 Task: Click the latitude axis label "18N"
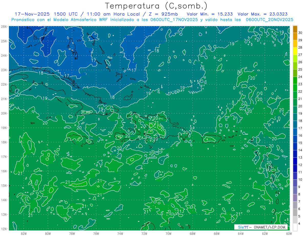pyautogui.click(x=4, y=142)
